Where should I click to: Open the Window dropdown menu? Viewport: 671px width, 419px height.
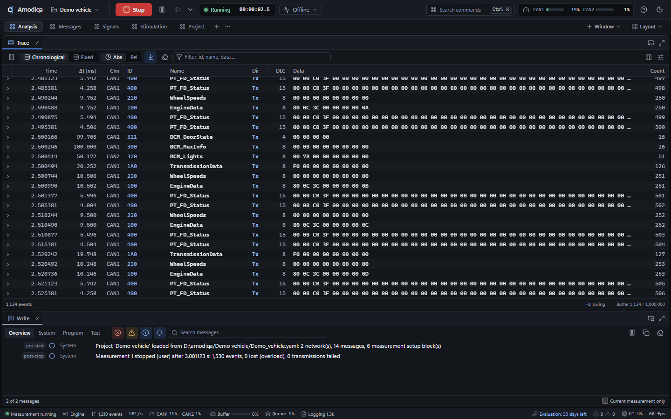click(x=603, y=27)
